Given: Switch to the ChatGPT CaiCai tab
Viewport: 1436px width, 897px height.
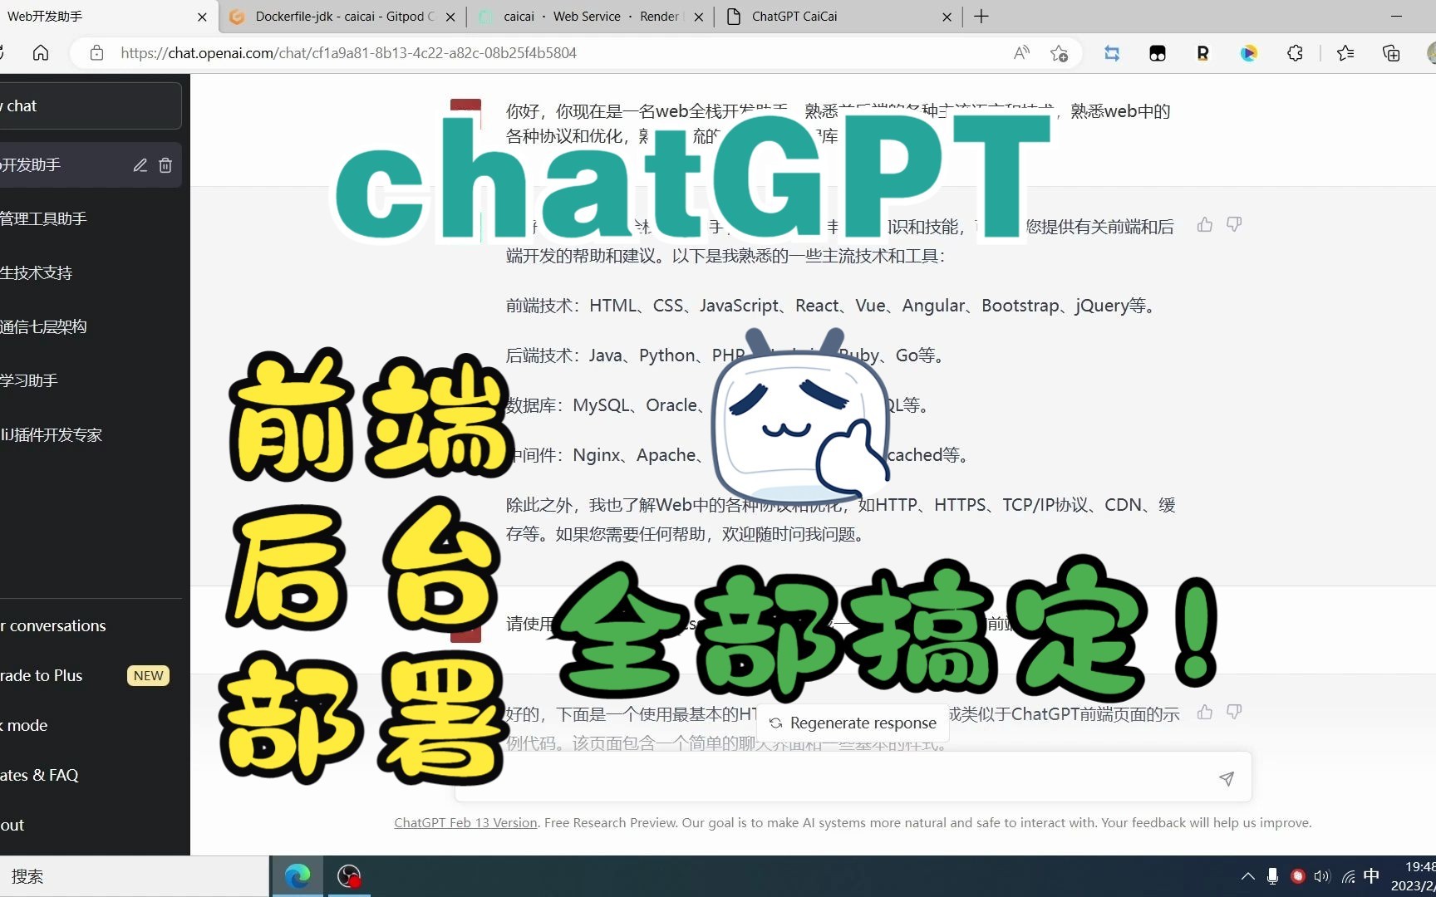Looking at the screenshot, I should (838, 17).
